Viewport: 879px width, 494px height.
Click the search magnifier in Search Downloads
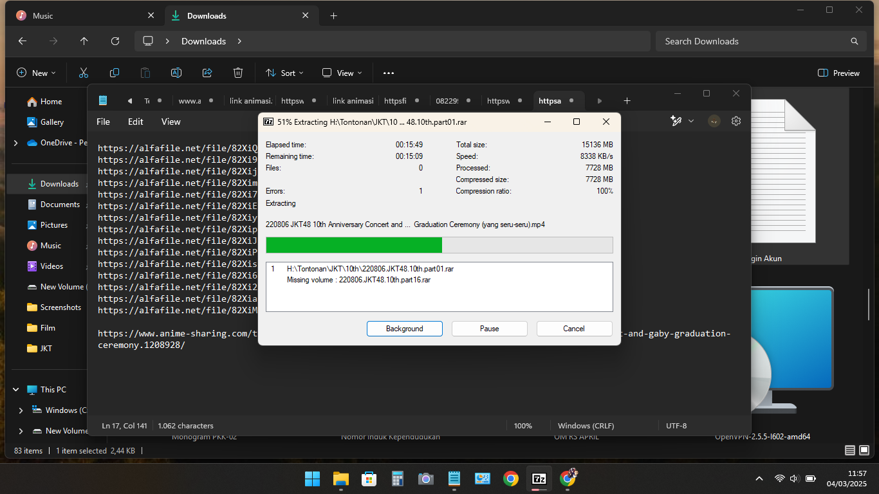[855, 41]
